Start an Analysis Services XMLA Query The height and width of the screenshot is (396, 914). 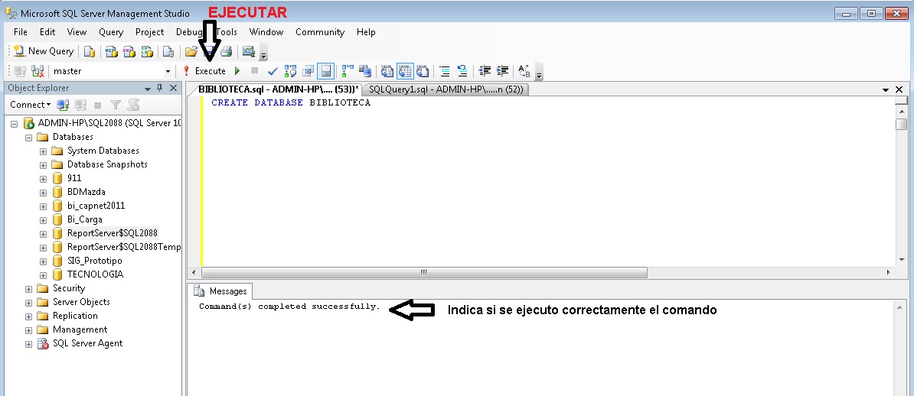coord(147,52)
